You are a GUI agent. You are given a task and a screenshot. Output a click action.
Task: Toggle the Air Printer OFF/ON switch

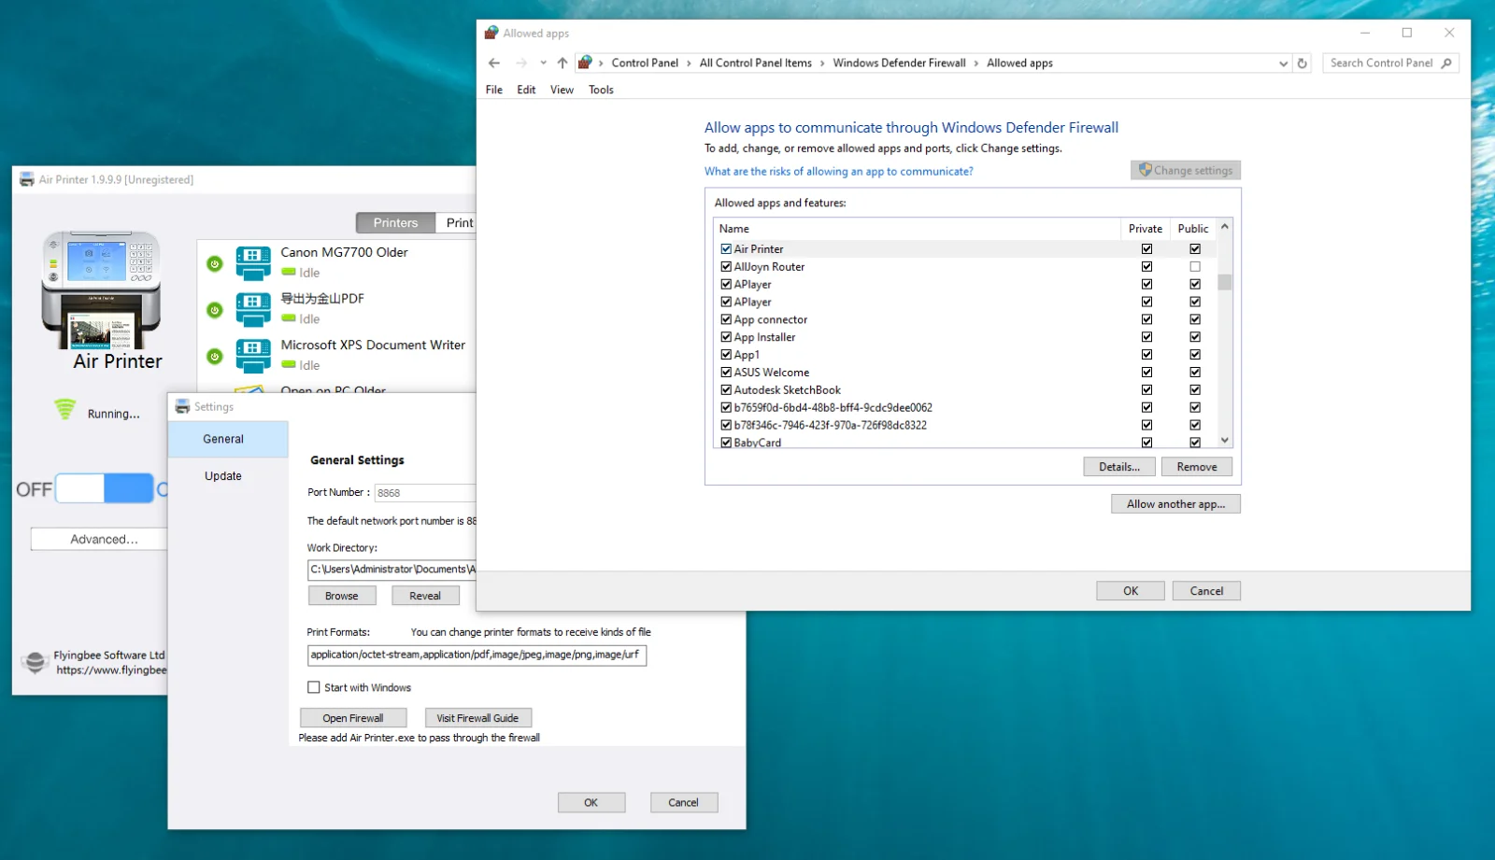105,488
